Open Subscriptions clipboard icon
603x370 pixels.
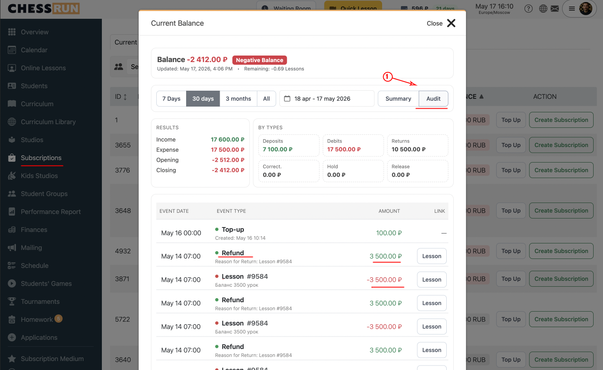[x=12, y=158]
